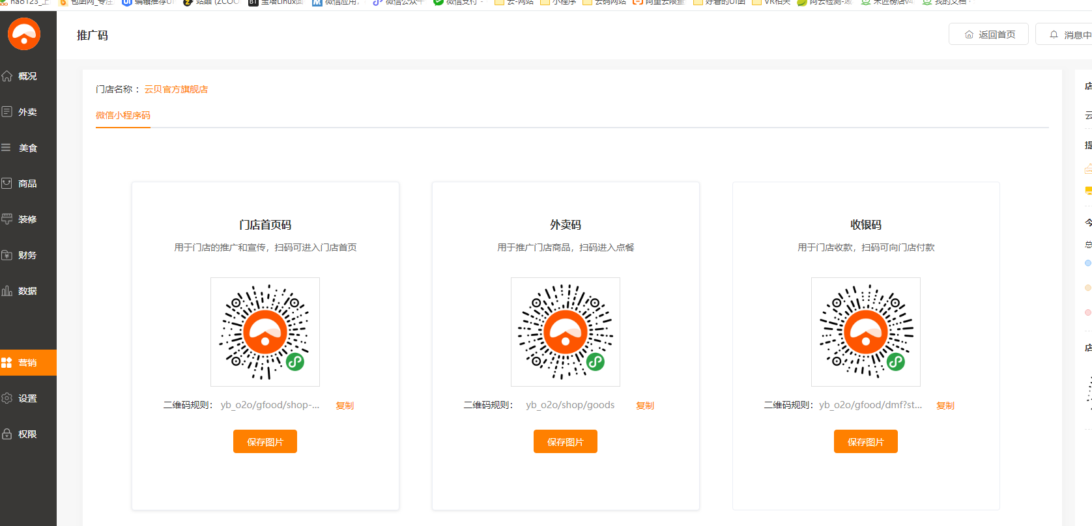The height and width of the screenshot is (526, 1092).
Task: Click the 商品 bag icon
Action: pyautogui.click(x=7, y=184)
